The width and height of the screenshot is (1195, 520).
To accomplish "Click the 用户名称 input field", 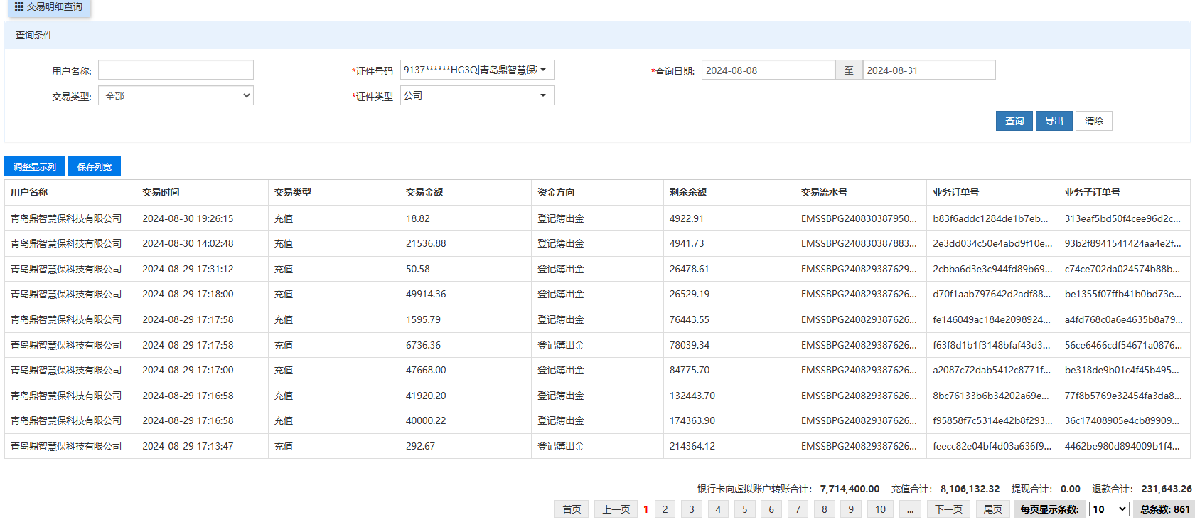I will click(x=176, y=70).
